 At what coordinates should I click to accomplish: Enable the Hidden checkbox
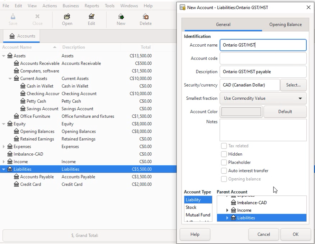[224, 154]
